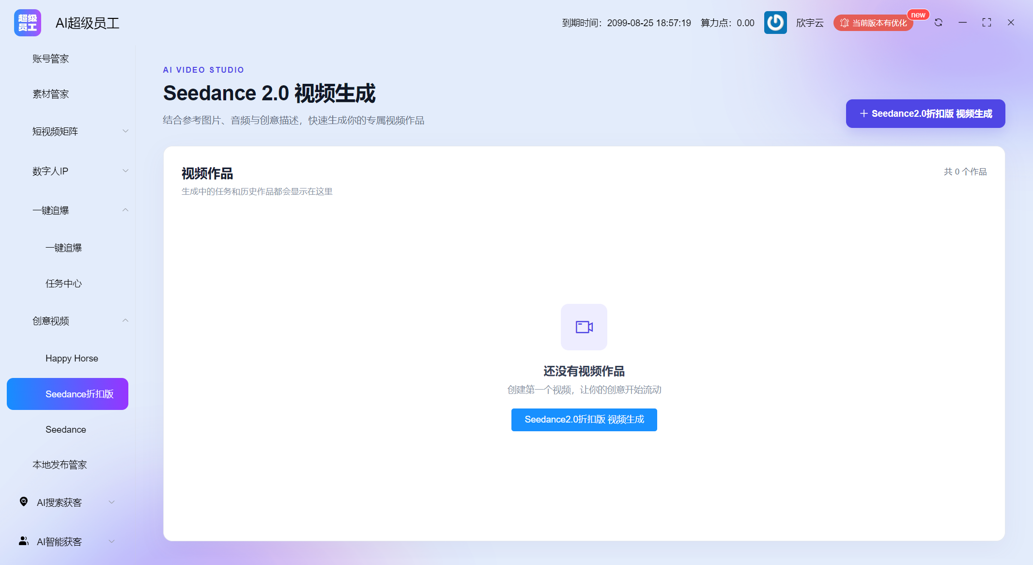1033x565 pixels.
Task: Select the 数字人IP menu item
Action: pyautogui.click(x=68, y=171)
